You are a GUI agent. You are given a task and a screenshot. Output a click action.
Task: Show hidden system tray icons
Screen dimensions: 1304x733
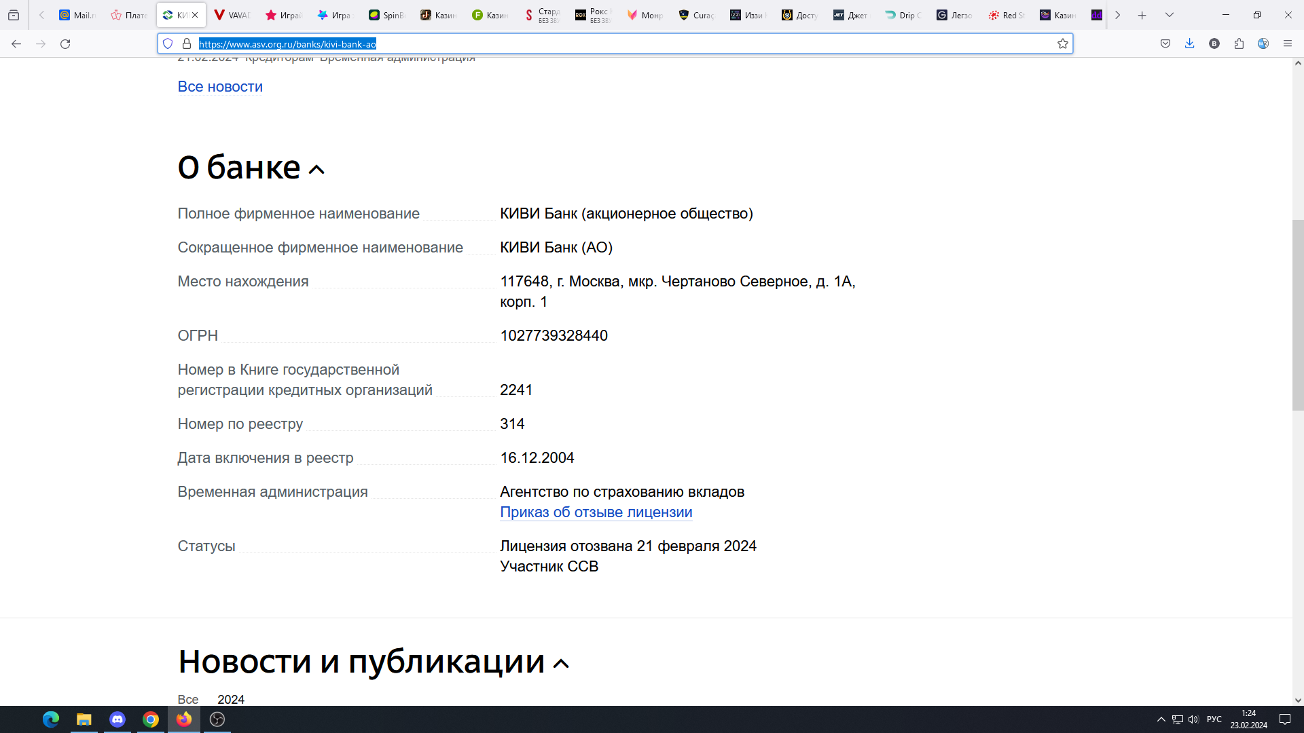[x=1161, y=719]
